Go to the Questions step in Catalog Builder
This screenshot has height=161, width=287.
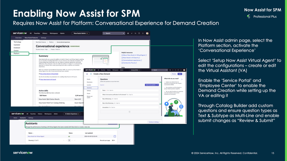(x=91, y=88)
